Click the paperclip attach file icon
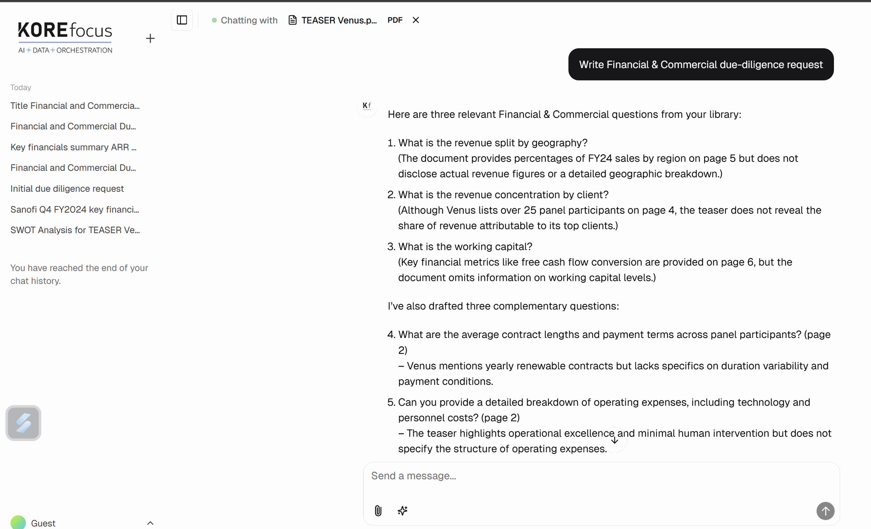This screenshot has height=529, width=871. pos(378,511)
